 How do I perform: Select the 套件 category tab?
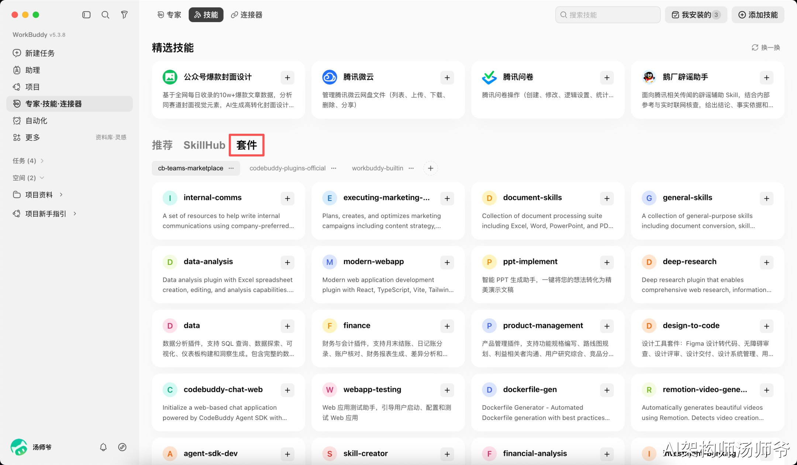pyautogui.click(x=246, y=145)
